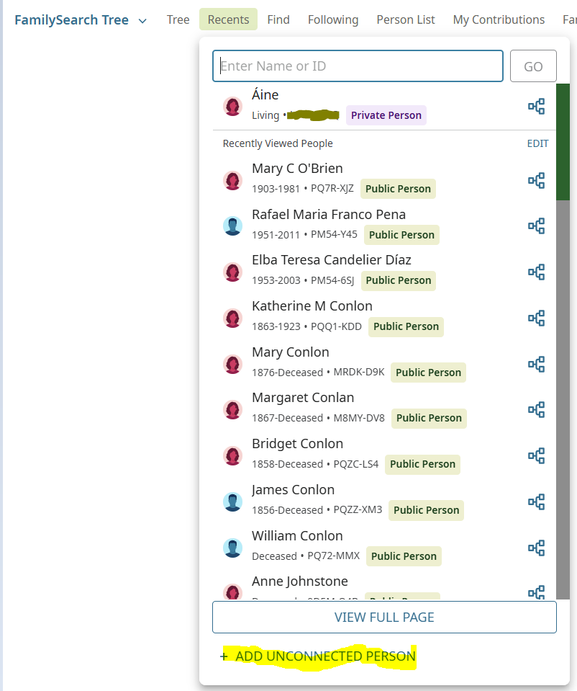Open tree icon for Bridget Conlon
This screenshot has height=691, width=577.
536,455
